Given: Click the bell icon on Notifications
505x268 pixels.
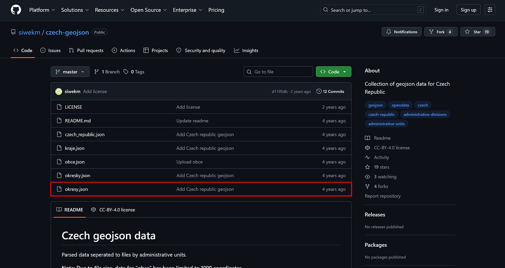Looking at the screenshot, I should pyautogui.click(x=389, y=32).
